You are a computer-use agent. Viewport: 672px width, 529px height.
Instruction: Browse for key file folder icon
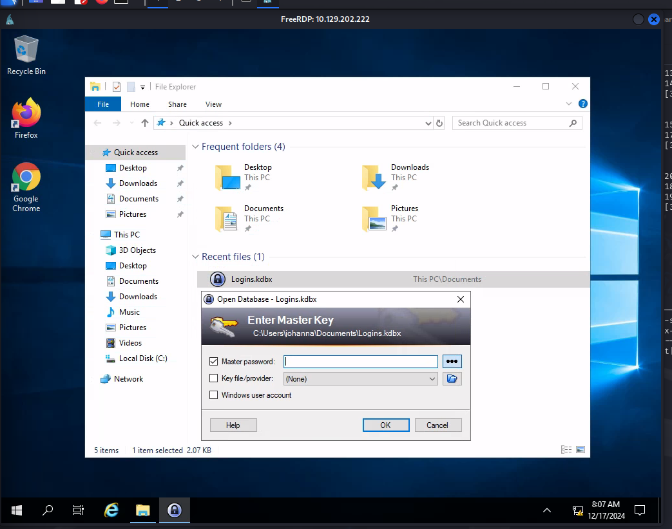(x=452, y=379)
